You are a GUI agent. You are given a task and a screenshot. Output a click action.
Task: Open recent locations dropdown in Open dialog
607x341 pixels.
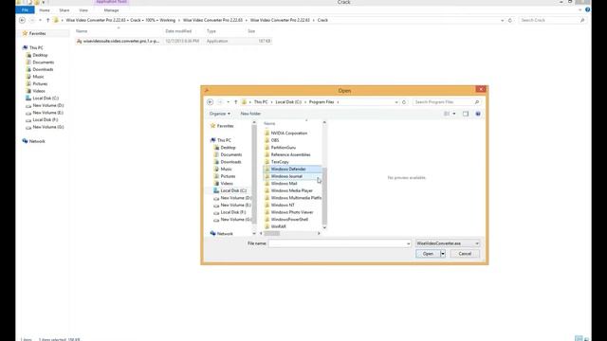point(228,102)
